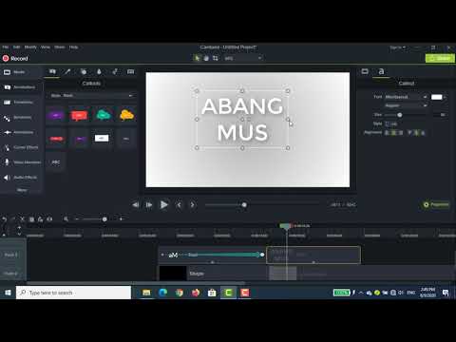Open Audio Effects in sidebar
Screen dimensions: 456x342
point(20,178)
